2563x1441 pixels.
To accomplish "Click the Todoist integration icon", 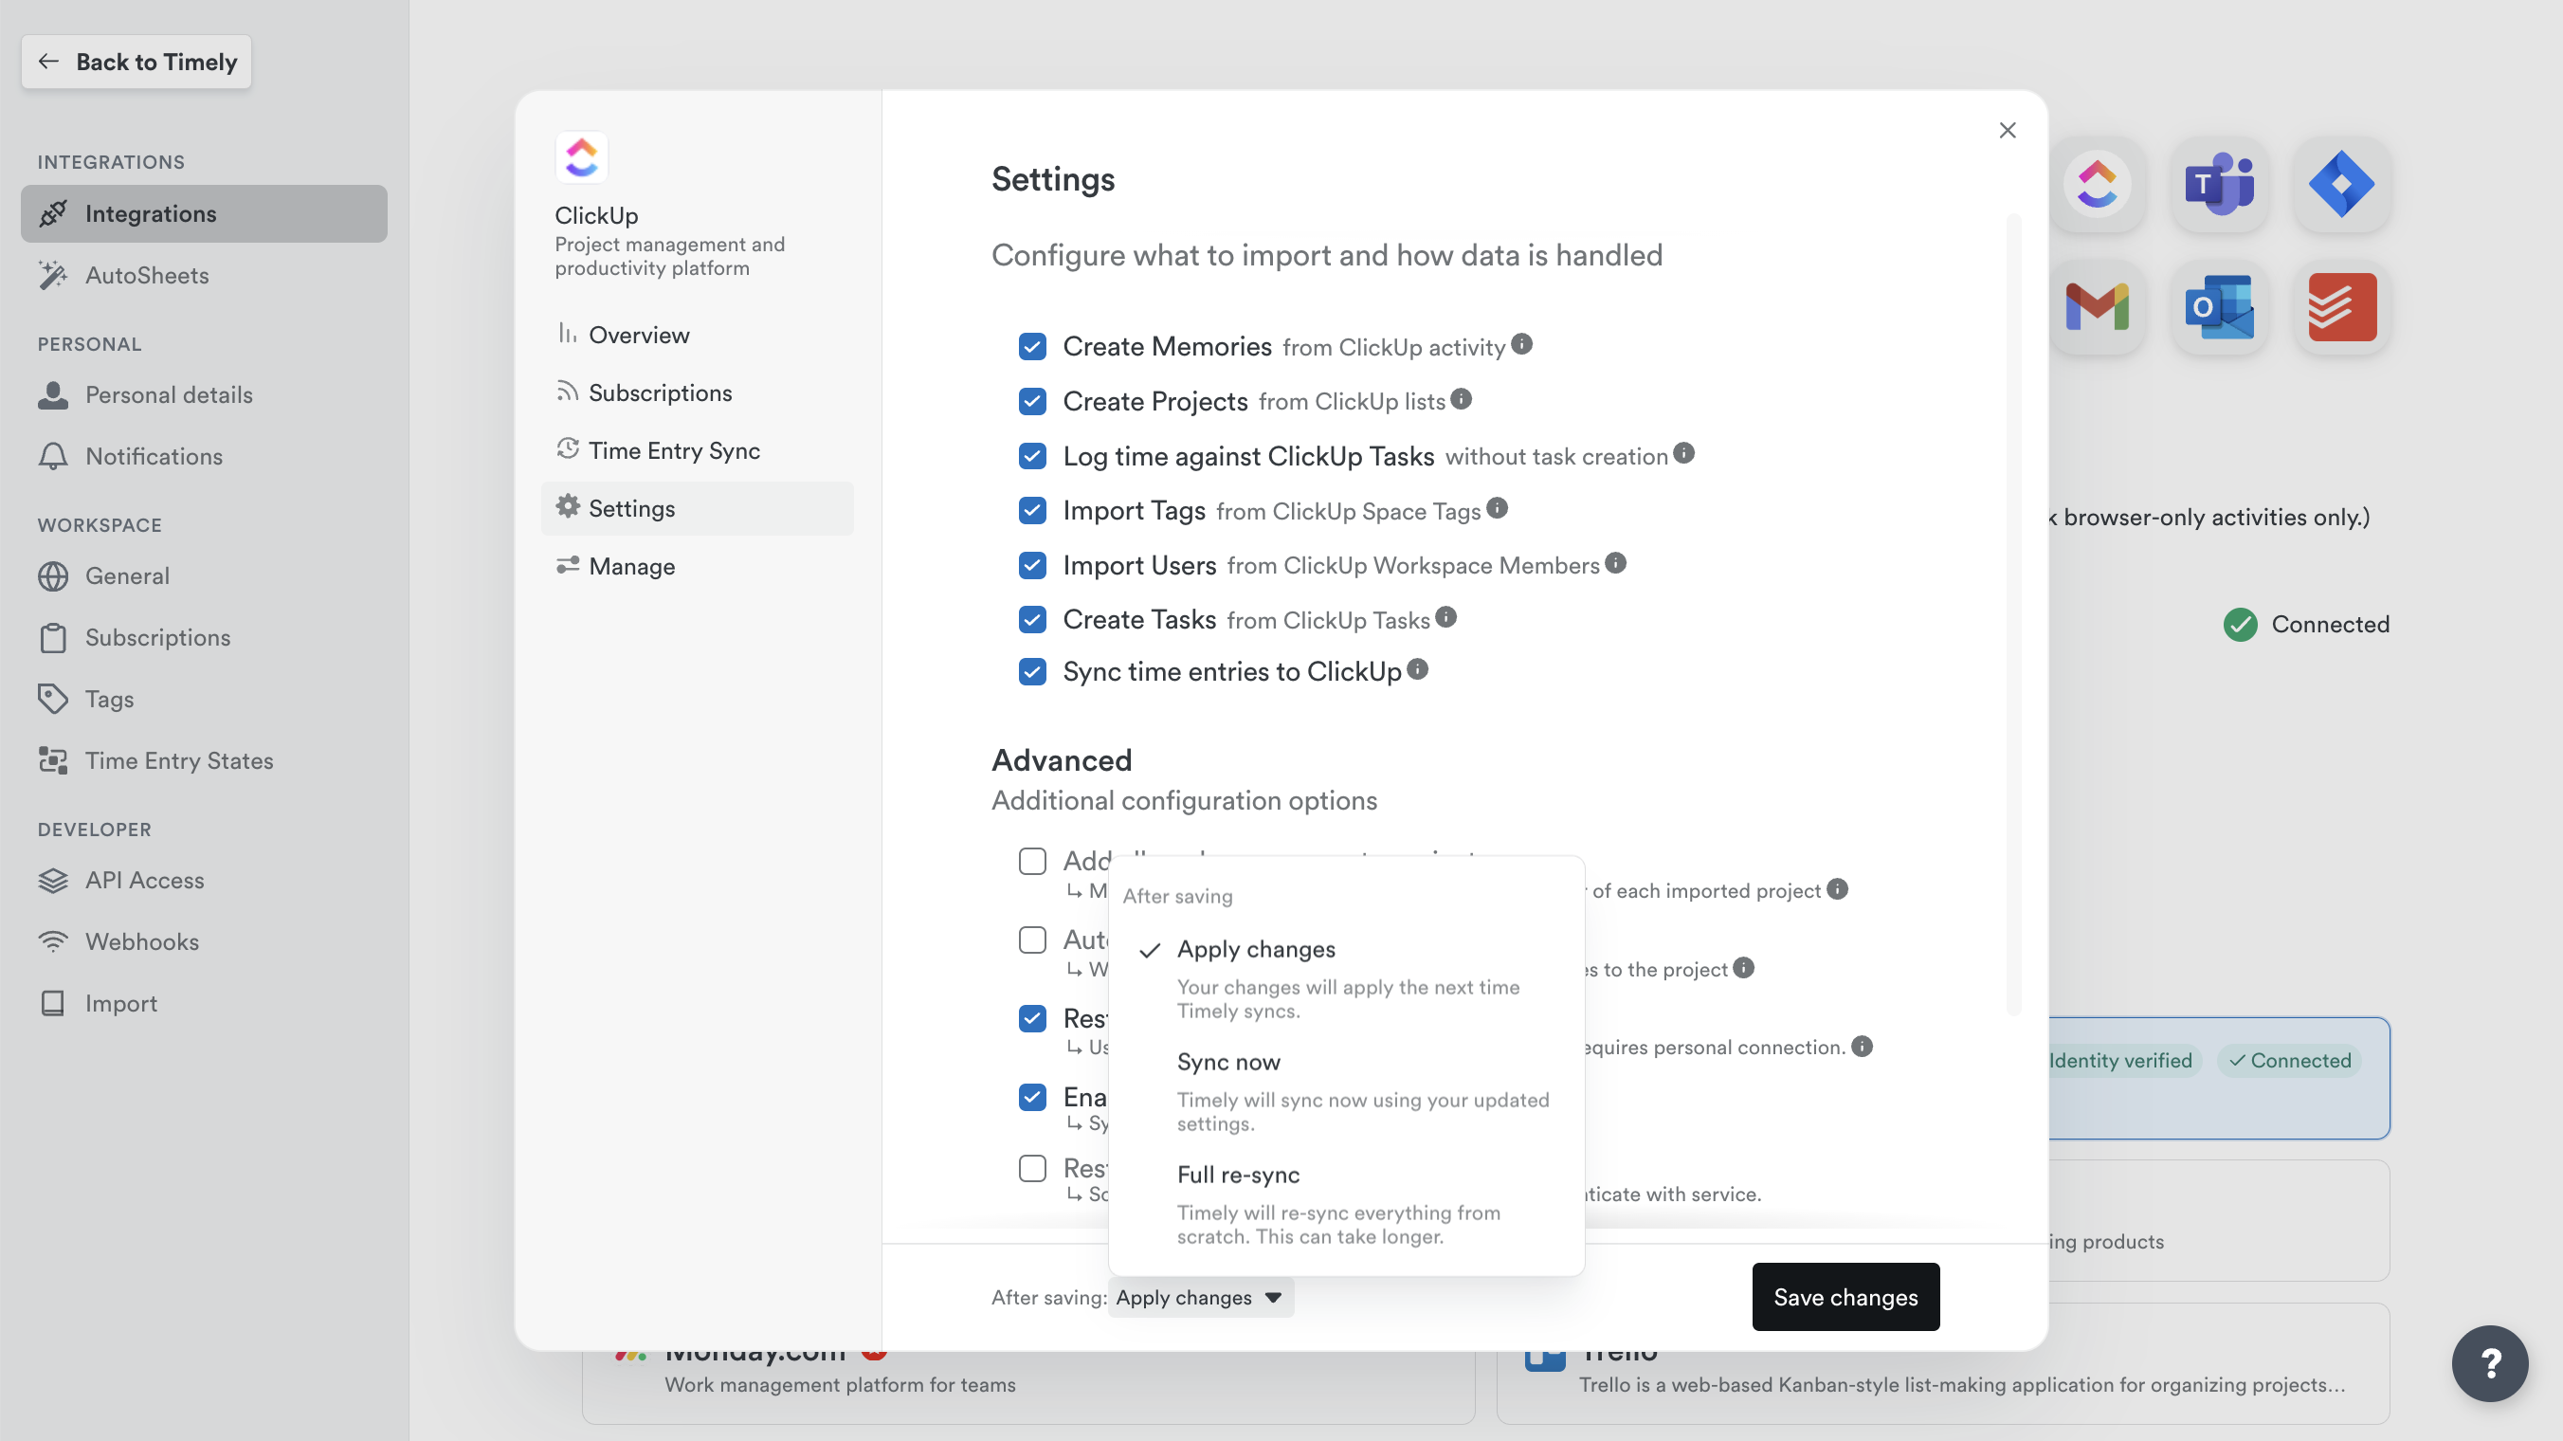I will coord(2340,308).
